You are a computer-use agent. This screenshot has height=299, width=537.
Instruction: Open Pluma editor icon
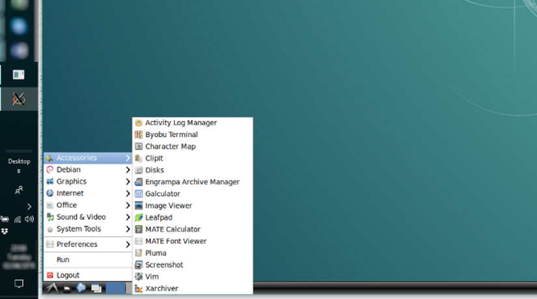tap(139, 253)
